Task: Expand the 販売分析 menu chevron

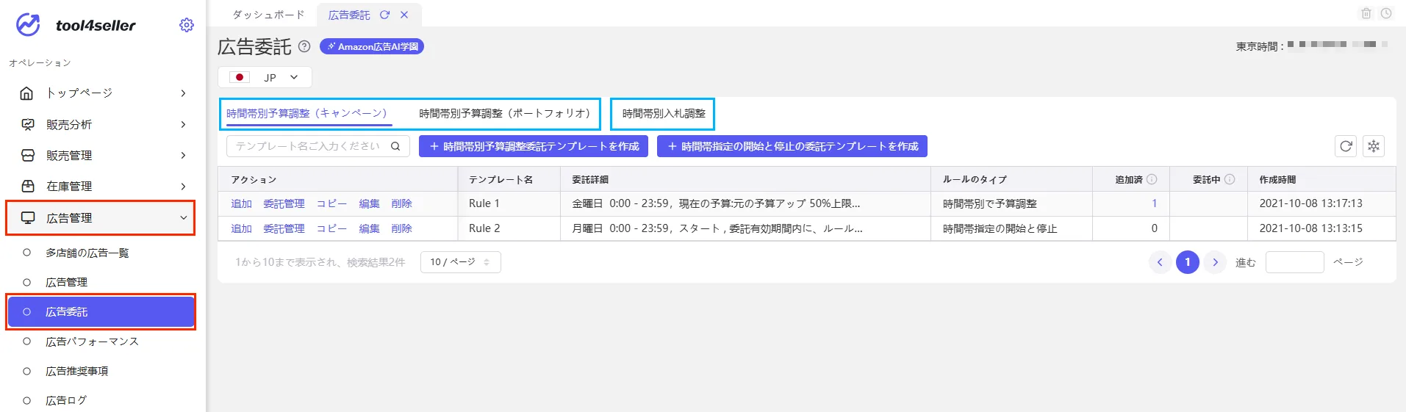Action: point(183,125)
